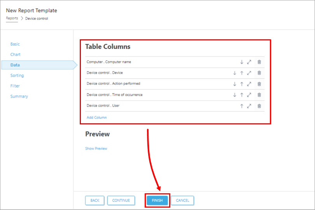Move Time of occurrence column up
The height and width of the screenshot is (210, 315).
pos(241,94)
